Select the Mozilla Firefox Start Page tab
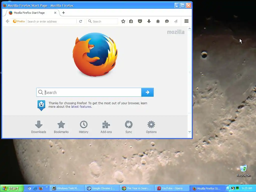Image resolution: width=256 pixels, height=192 pixels. (x=32, y=13)
